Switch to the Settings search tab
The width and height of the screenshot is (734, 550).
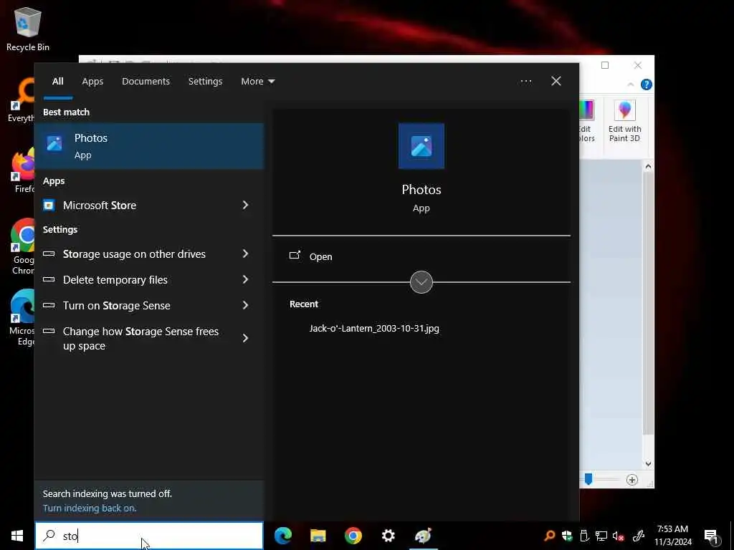pos(205,82)
